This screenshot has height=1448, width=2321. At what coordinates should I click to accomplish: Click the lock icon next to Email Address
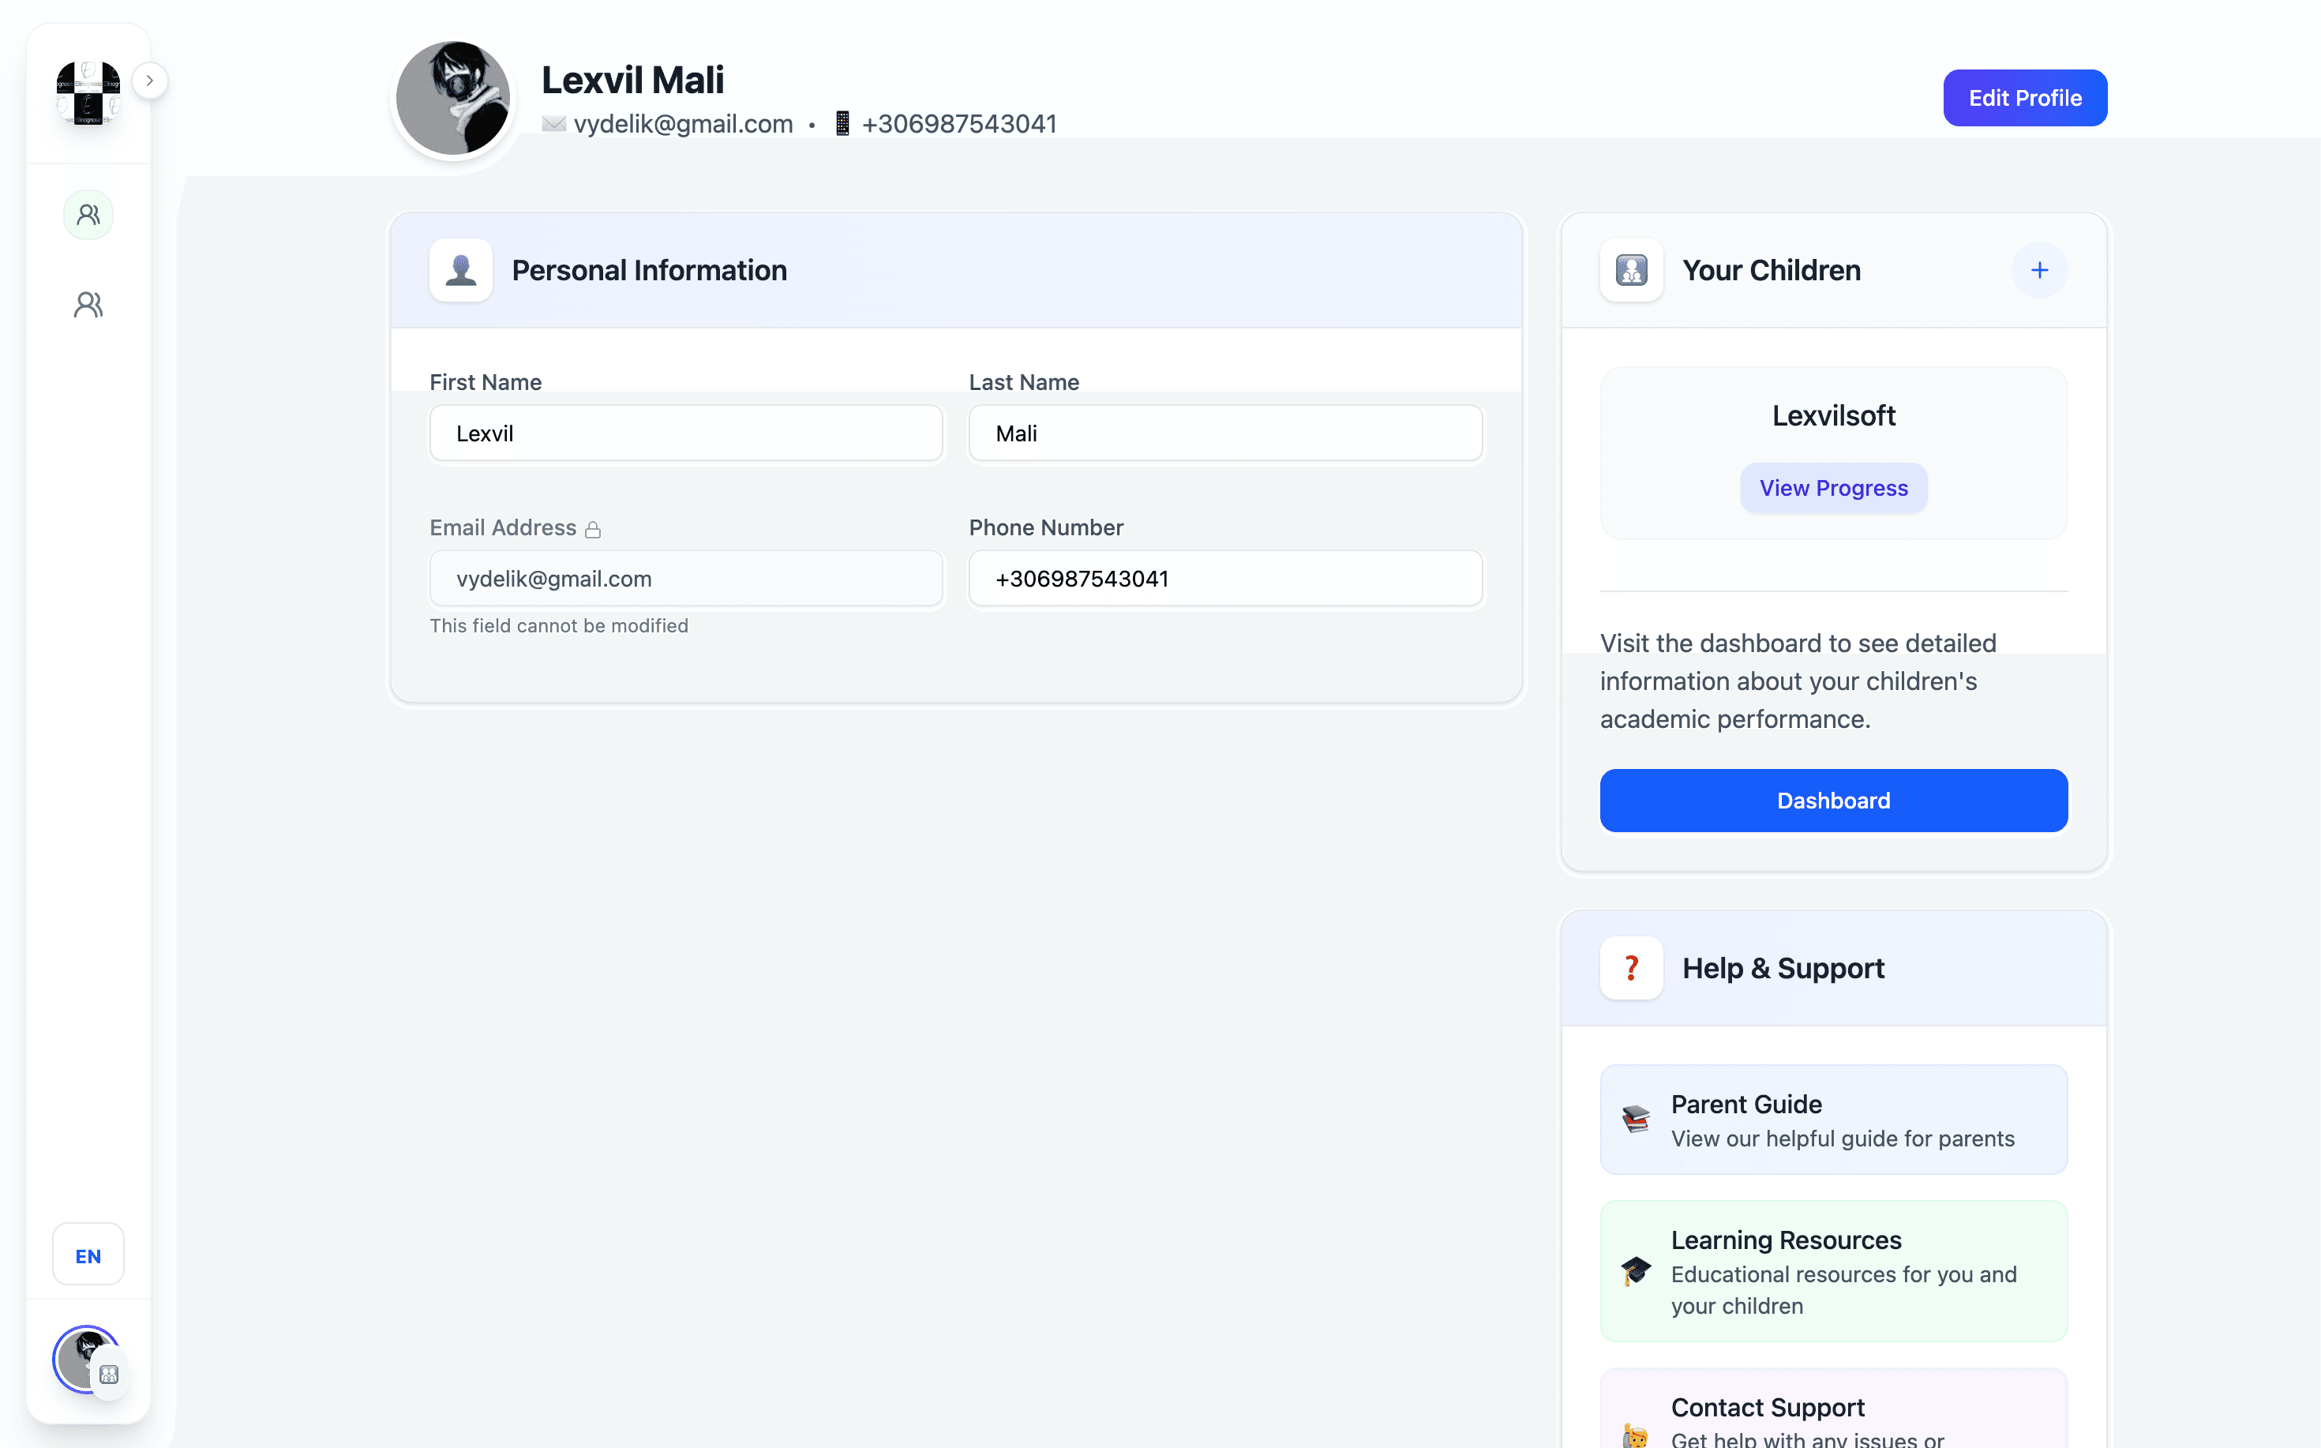593,530
